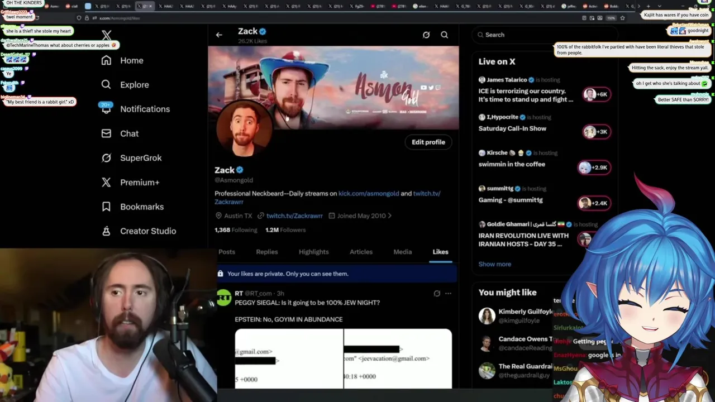This screenshot has width=715, height=402.
Task: Open the twitch.tv/Zackrawrr link in bio
Action: (x=426, y=194)
